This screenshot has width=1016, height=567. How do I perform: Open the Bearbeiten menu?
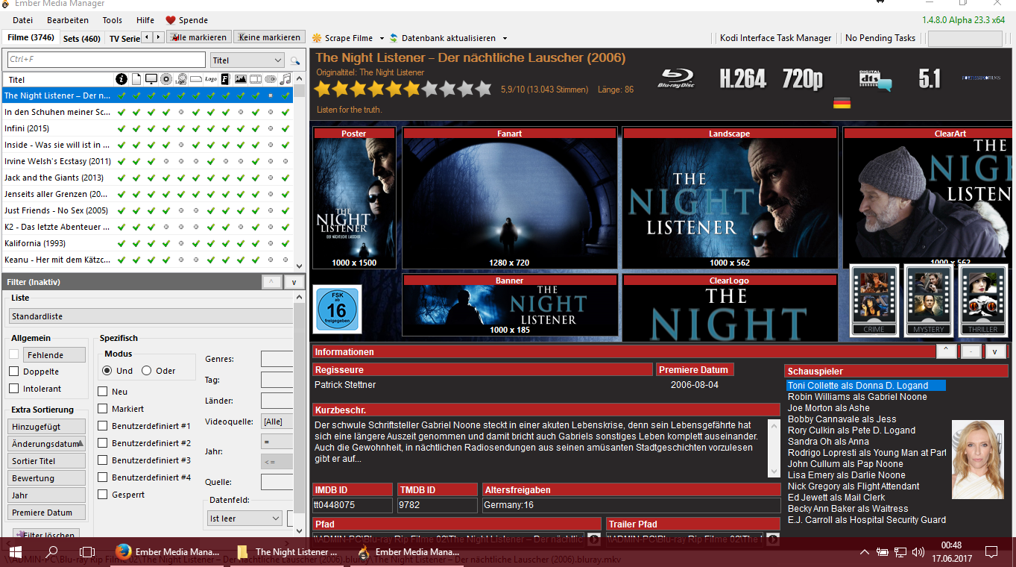tap(68, 20)
